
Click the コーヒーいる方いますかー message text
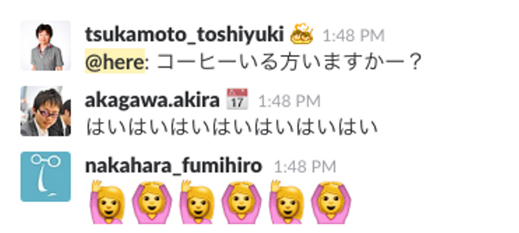click(289, 62)
